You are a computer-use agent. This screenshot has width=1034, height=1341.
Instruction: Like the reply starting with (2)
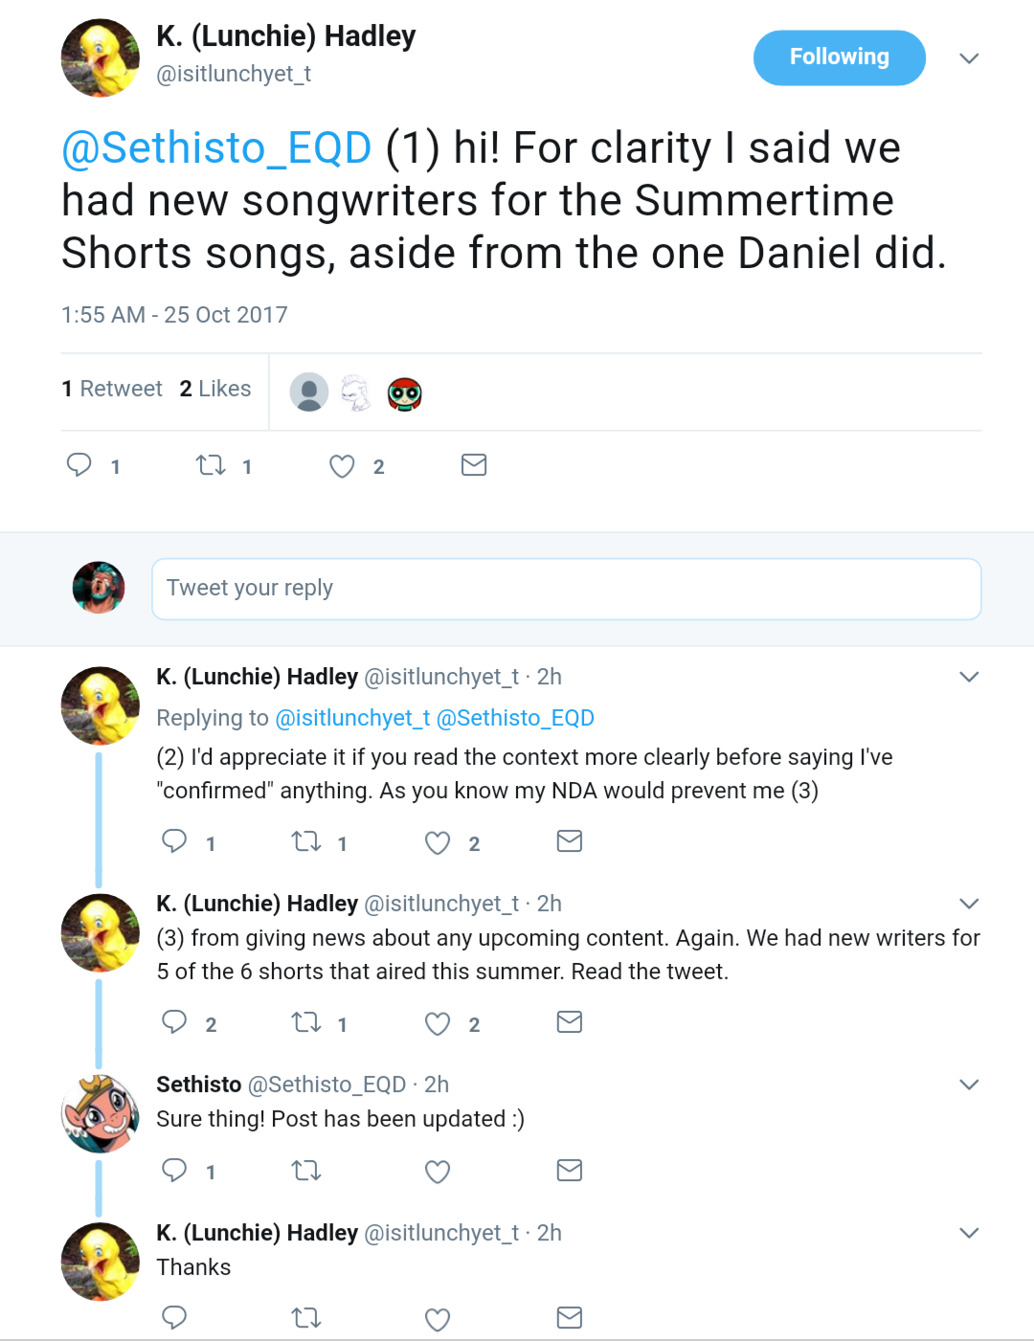tap(438, 842)
